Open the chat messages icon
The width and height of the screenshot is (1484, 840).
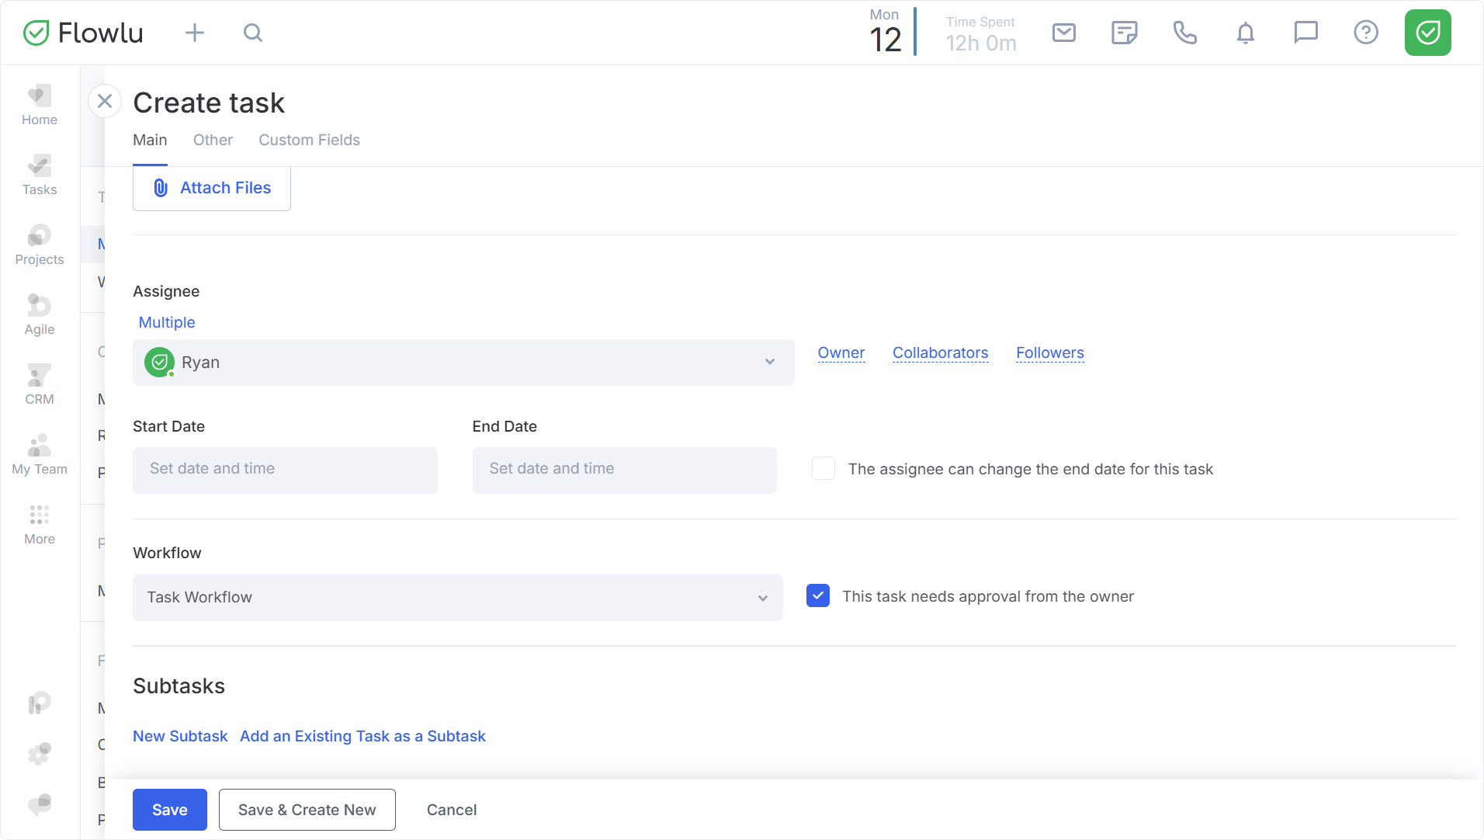[1305, 33]
